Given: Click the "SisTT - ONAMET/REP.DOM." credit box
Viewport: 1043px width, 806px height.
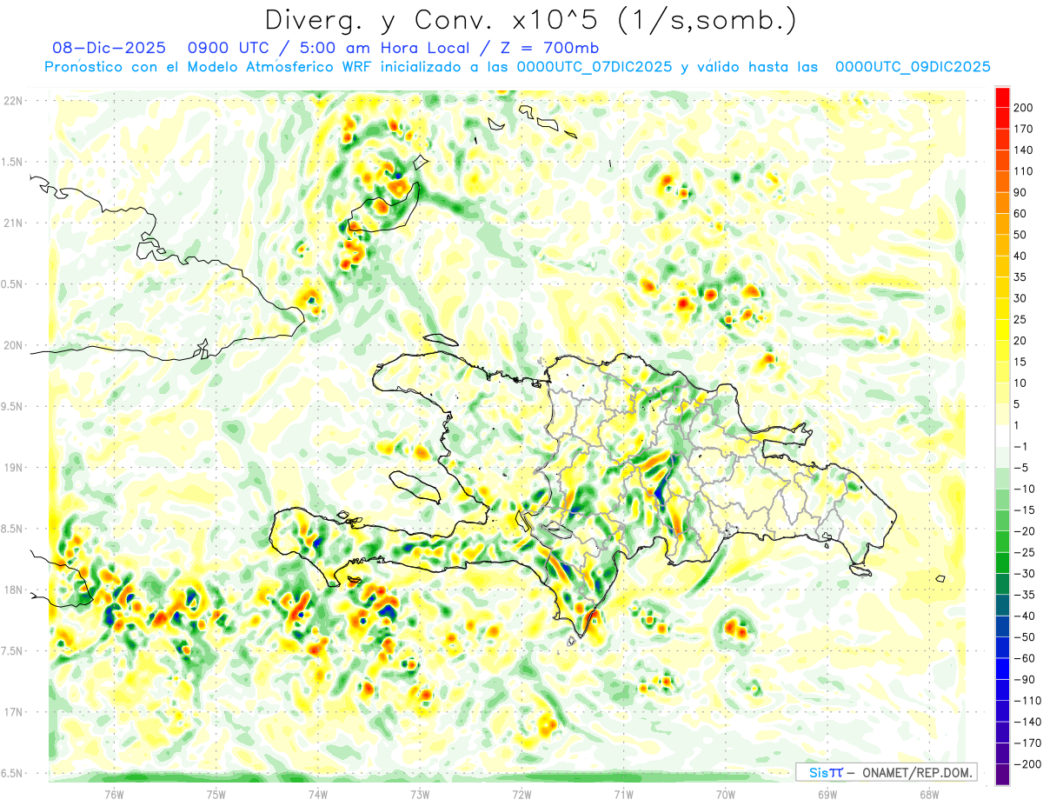Looking at the screenshot, I should (886, 772).
